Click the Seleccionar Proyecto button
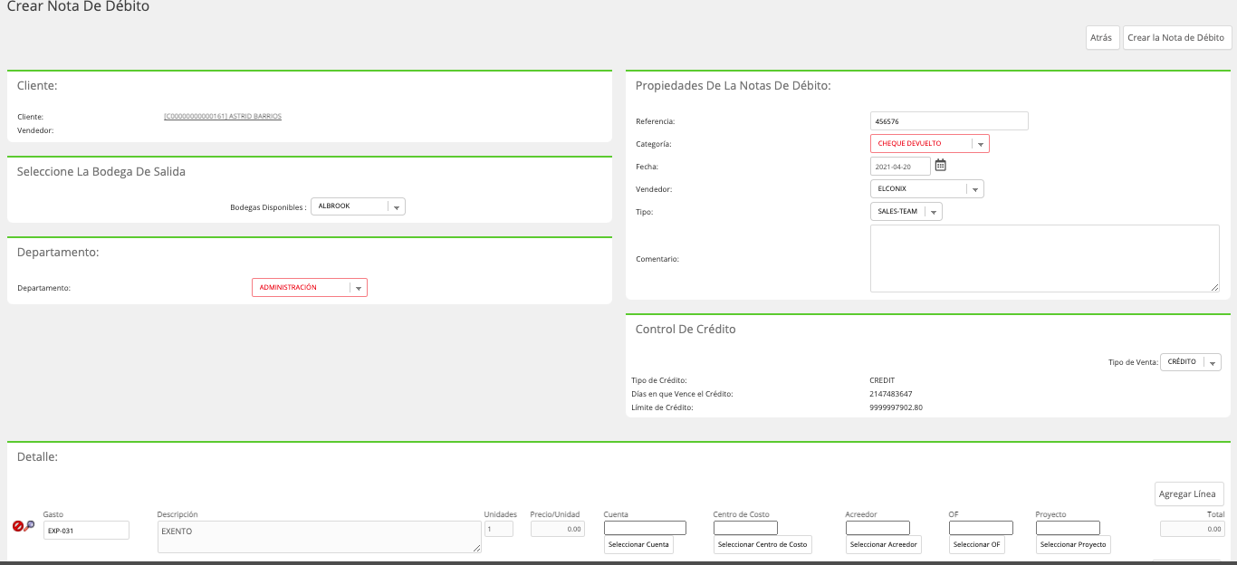This screenshot has height=565, width=1237. point(1073,545)
